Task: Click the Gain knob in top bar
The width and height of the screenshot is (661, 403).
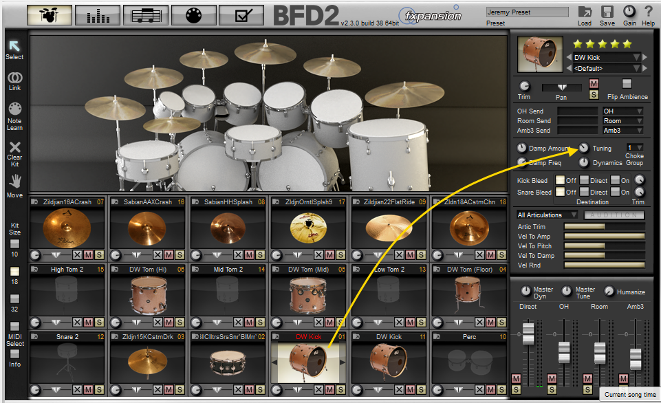Action: click(x=629, y=12)
